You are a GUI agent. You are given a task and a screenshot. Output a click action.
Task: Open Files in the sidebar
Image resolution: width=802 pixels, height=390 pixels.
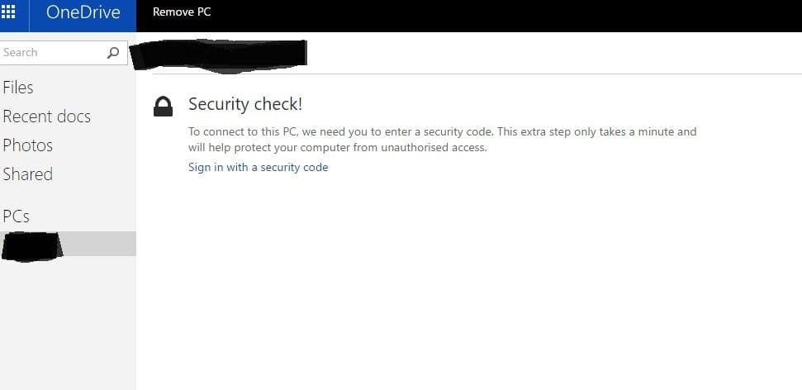tap(18, 88)
